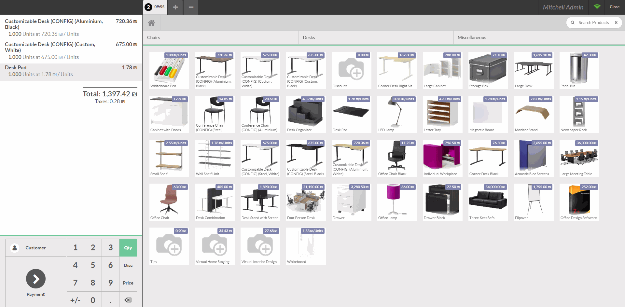Activate Qty mode on numpad
This screenshot has height=307, width=625.
pyautogui.click(x=128, y=248)
